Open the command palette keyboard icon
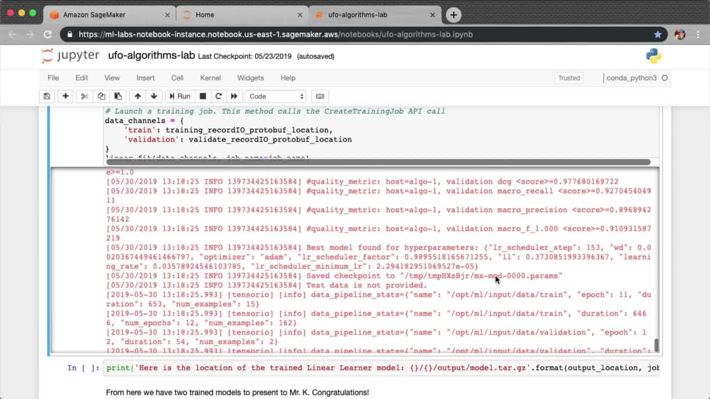Screen dimensions: 710x399 pos(320,96)
